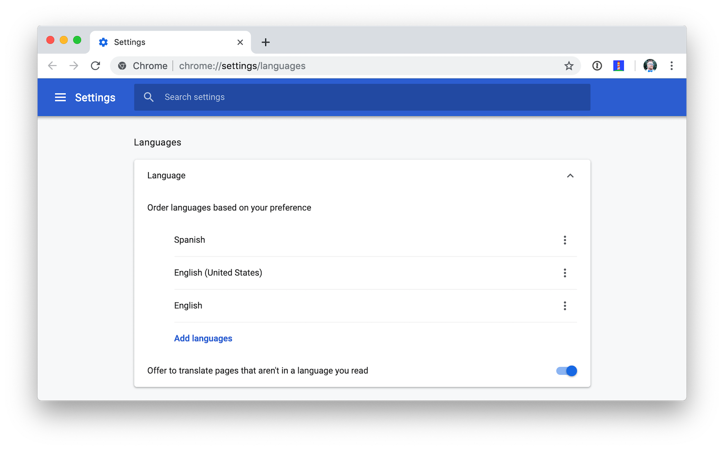
Task: Open the 1Password extension icon
Action: 597,66
